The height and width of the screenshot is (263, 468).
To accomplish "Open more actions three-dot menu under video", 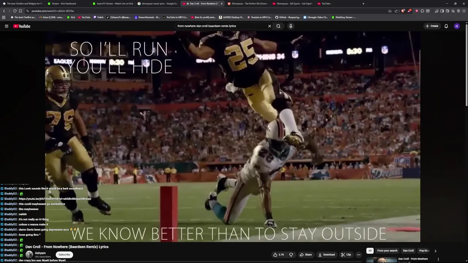I will click(358, 255).
